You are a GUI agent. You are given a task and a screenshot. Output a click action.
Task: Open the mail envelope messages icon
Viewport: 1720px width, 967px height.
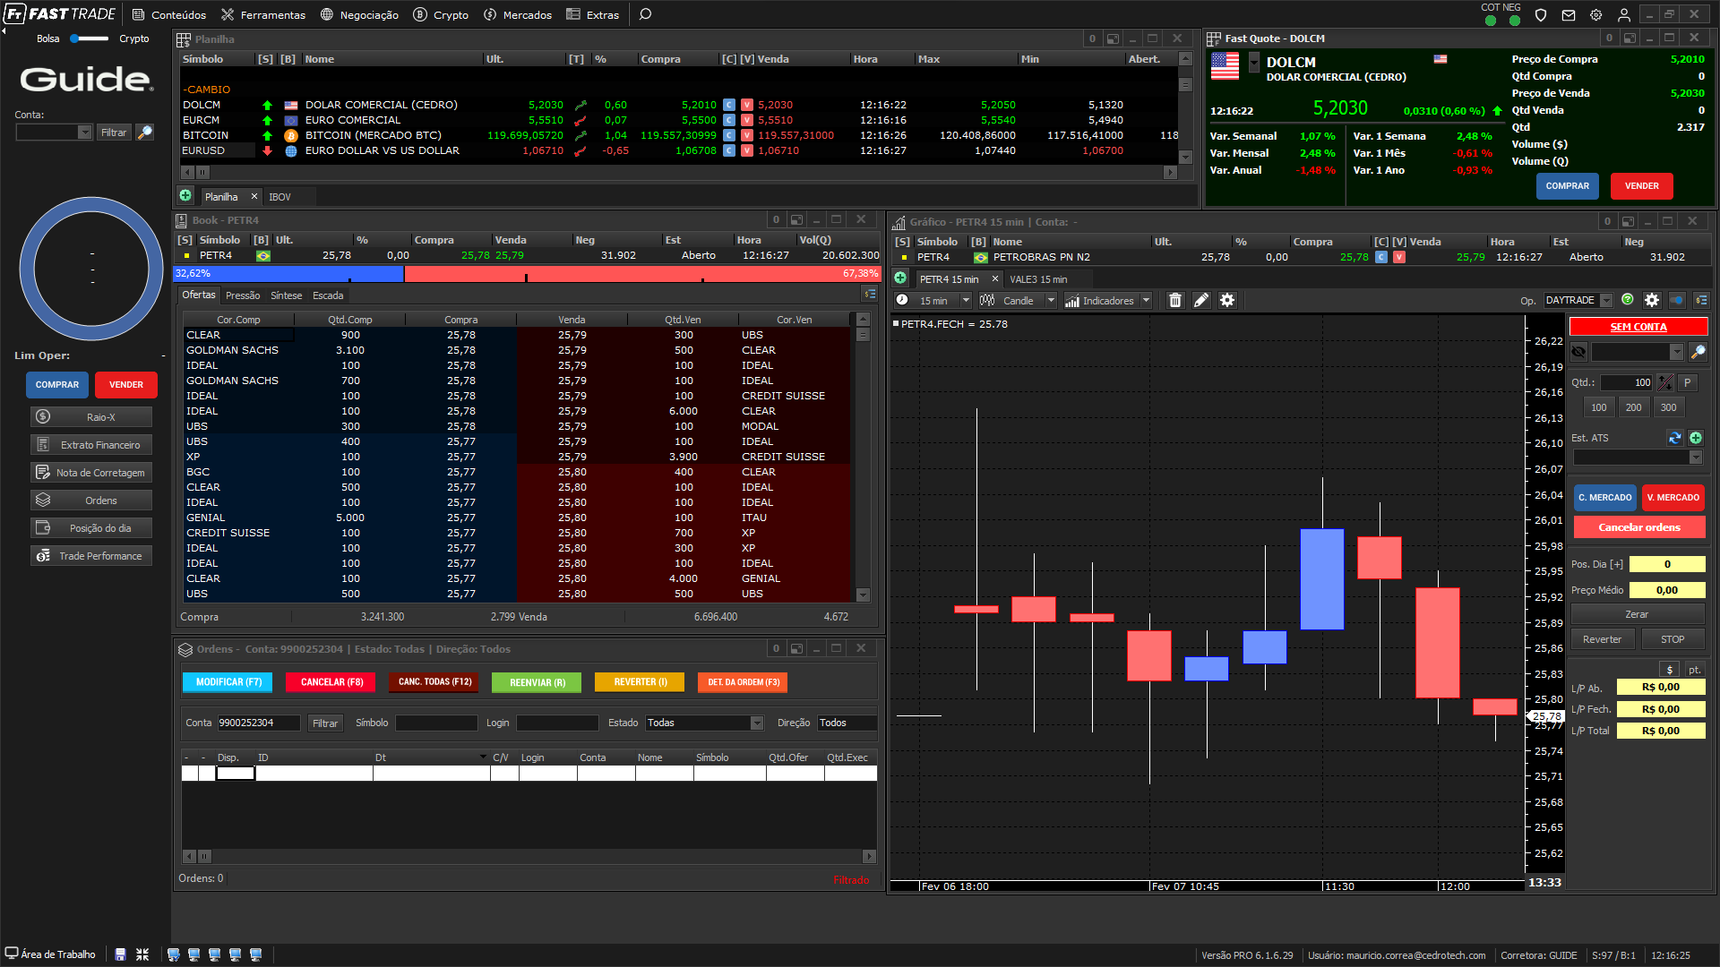pyautogui.click(x=1569, y=15)
